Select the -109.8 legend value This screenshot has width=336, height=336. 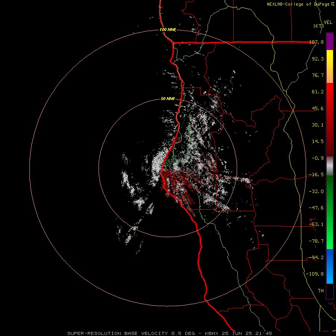click(315, 274)
